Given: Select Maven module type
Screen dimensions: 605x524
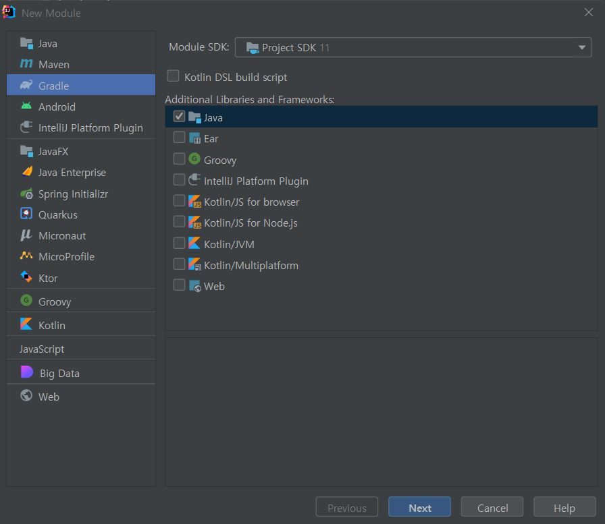Looking at the screenshot, I should 81,64.
